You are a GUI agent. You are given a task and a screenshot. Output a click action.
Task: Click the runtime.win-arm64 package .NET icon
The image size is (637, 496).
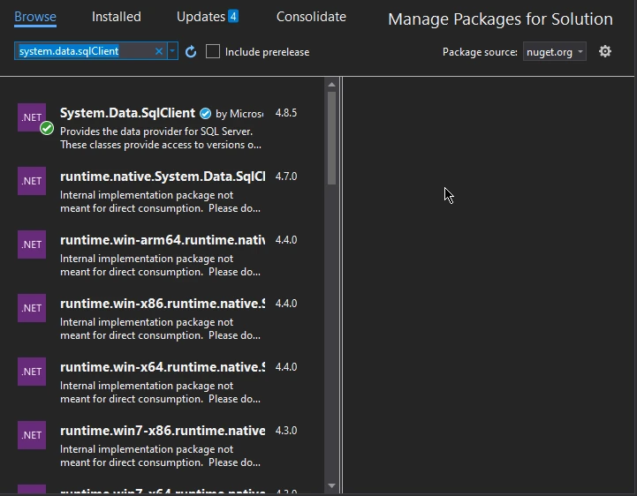tap(32, 244)
